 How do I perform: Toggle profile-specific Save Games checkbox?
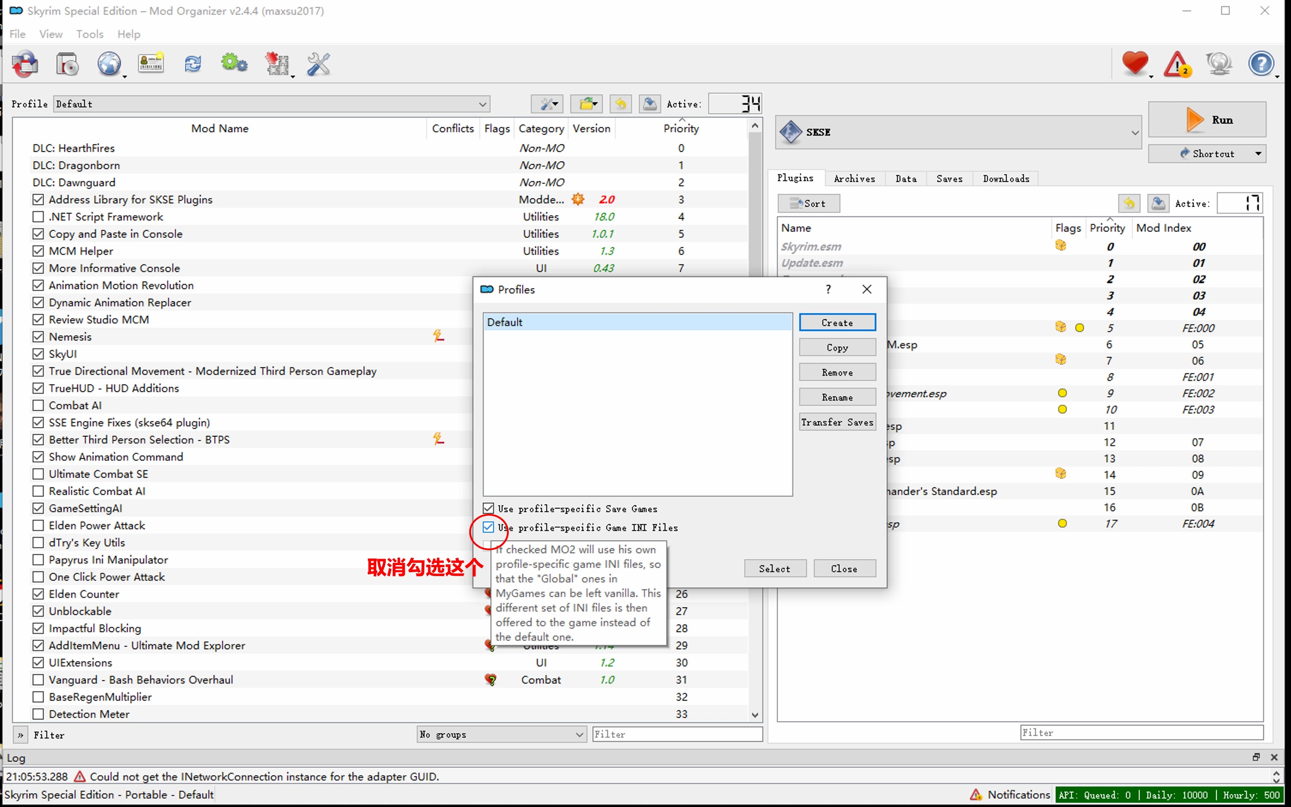pyautogui.click(x=488, y=508)
